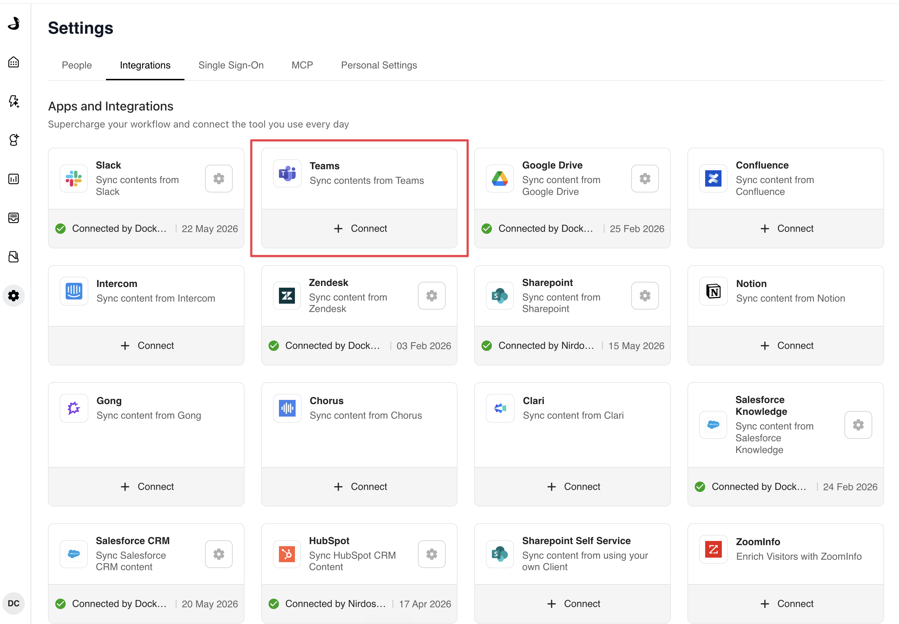Click the Google Drive logo icon
The width and height of the screenshot is (899, 624).
500,179
